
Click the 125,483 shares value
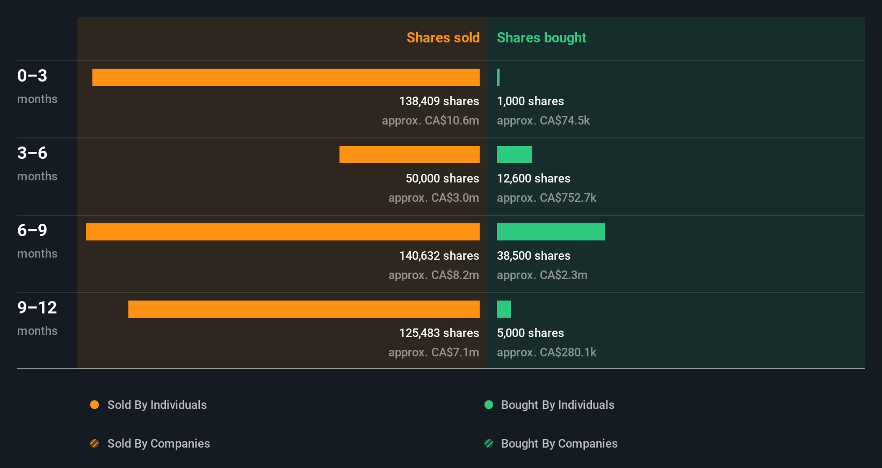(439, 333)
